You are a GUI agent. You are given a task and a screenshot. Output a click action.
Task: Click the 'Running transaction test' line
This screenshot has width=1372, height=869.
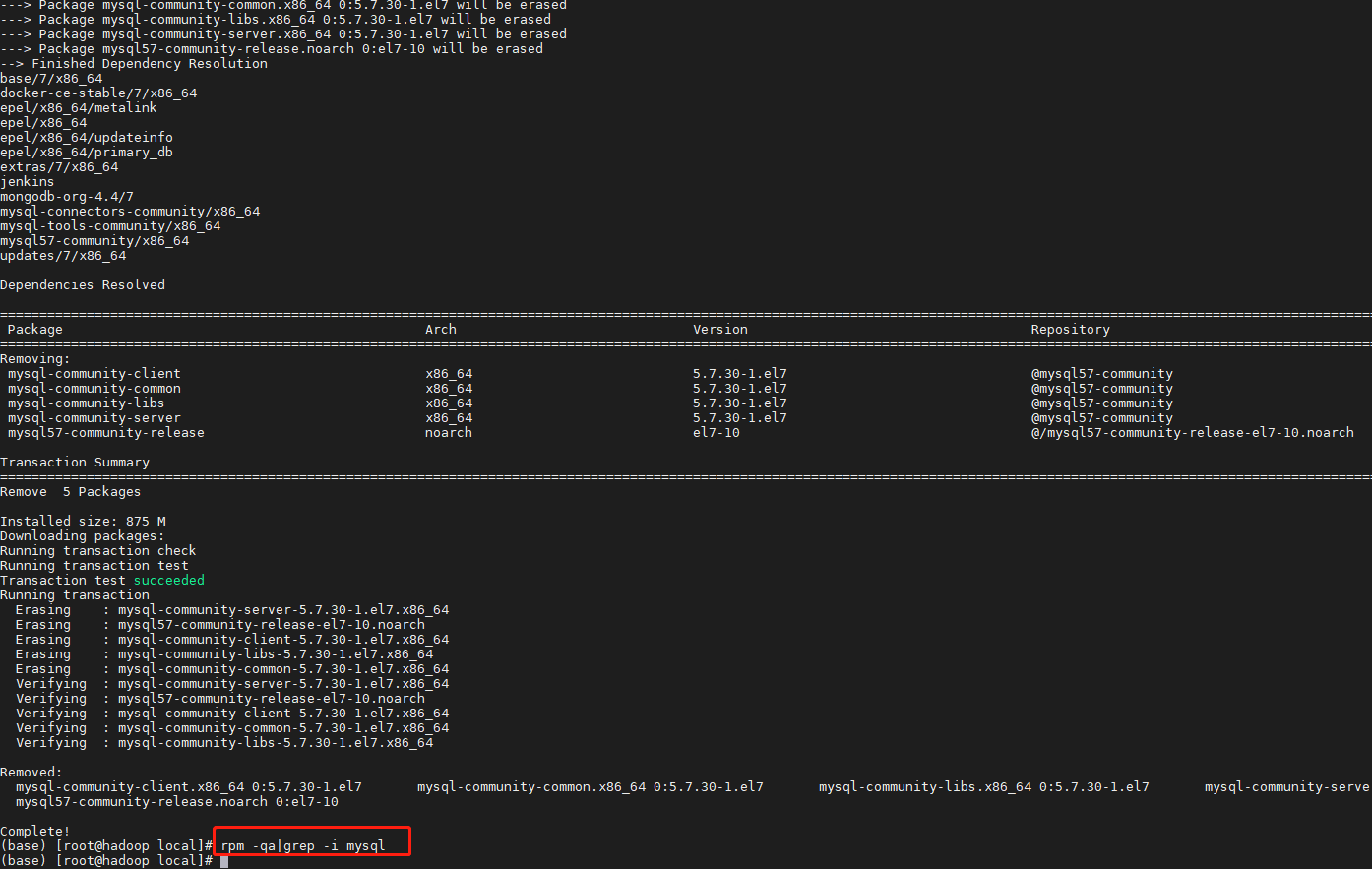pyautogui.click(x=94, y=565)
